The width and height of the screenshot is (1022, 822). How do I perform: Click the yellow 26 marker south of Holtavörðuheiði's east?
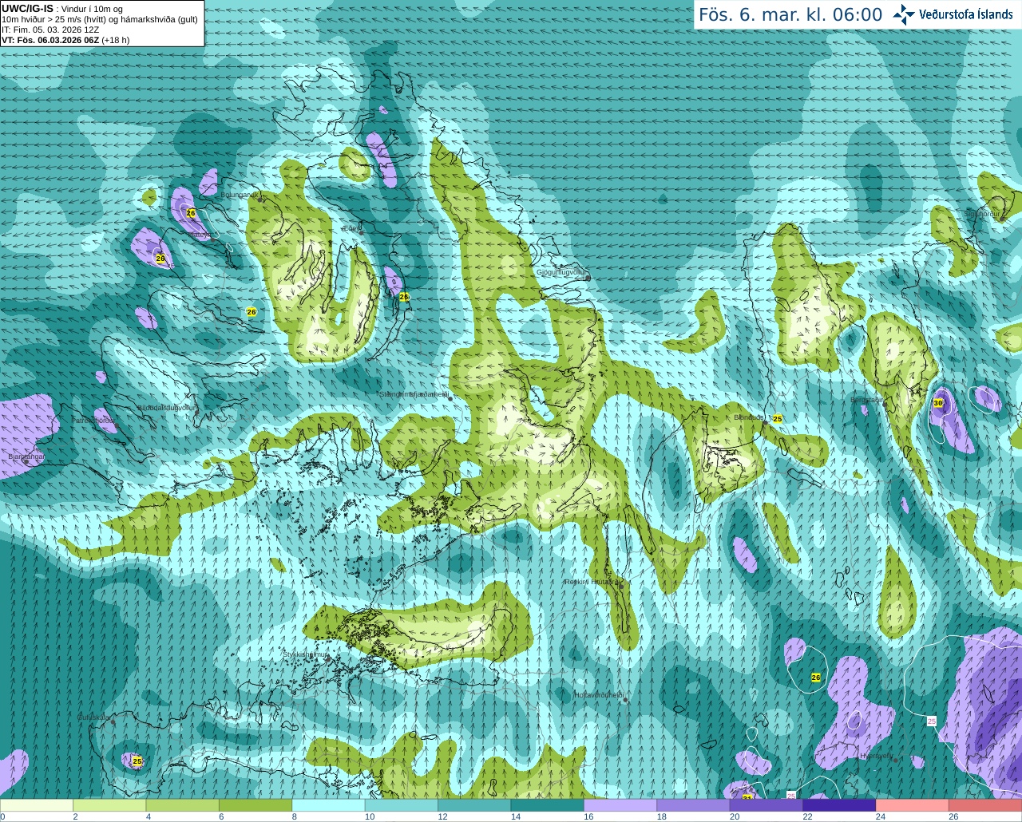(x=815, y=678)
